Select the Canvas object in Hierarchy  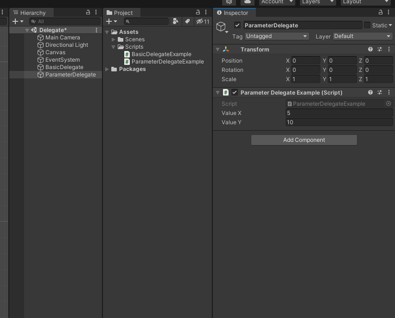click(55, 52)
